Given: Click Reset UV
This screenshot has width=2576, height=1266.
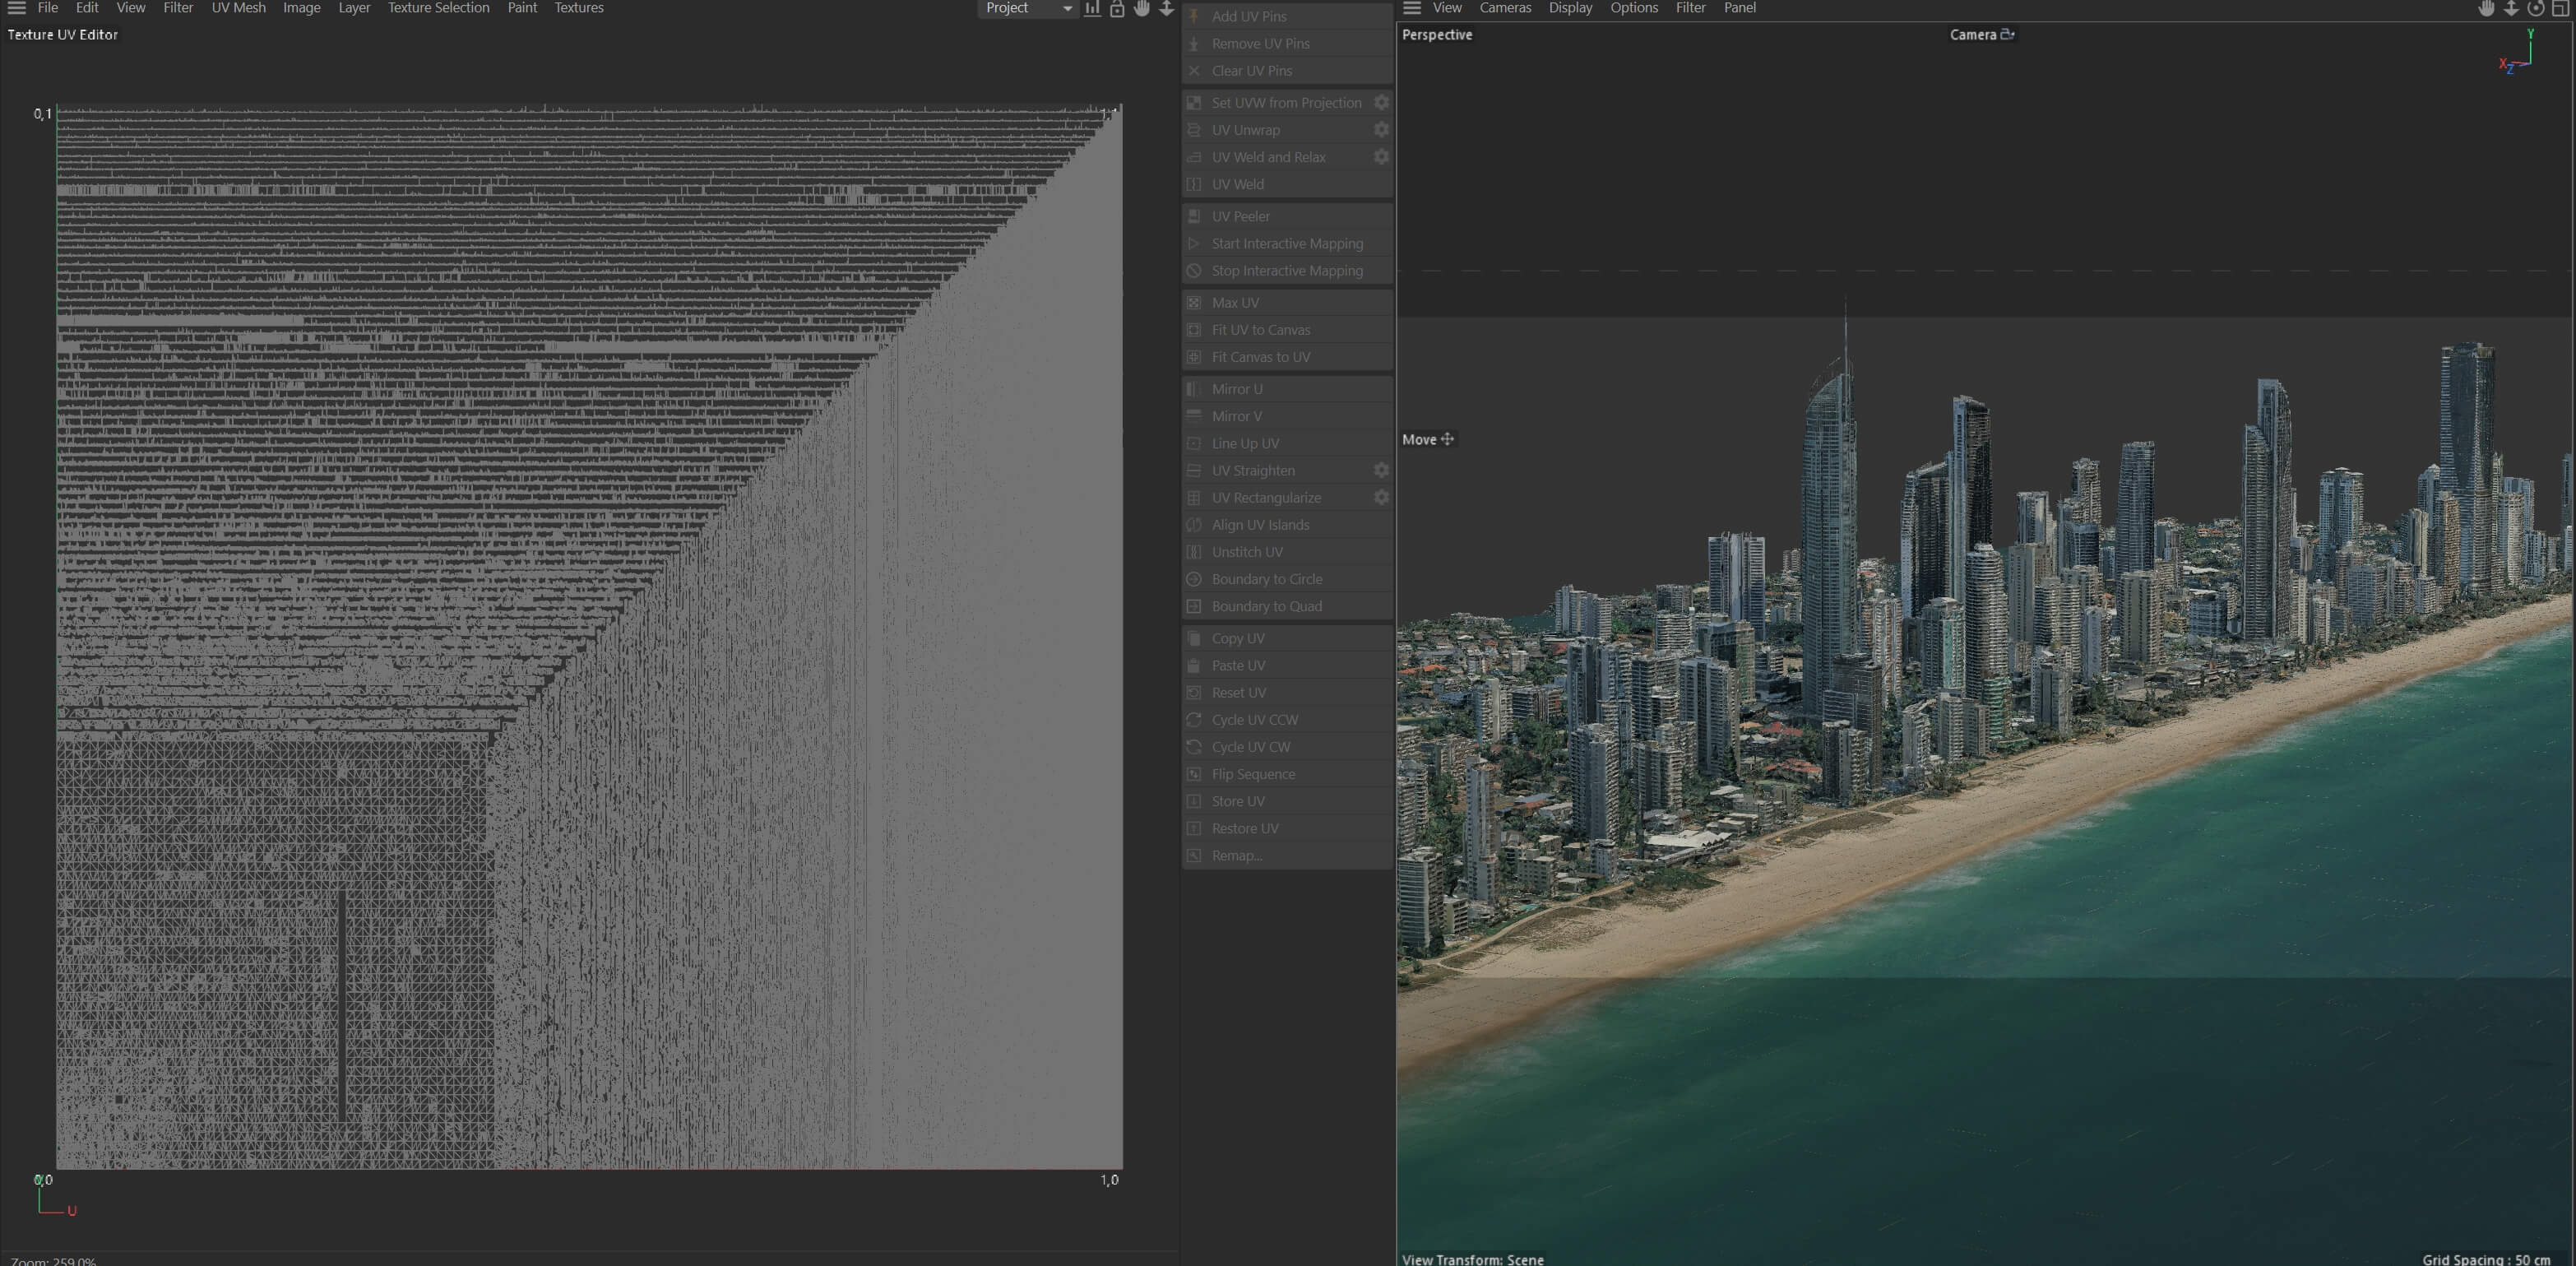Looking at the screenshot, I should pos(1287,692).
